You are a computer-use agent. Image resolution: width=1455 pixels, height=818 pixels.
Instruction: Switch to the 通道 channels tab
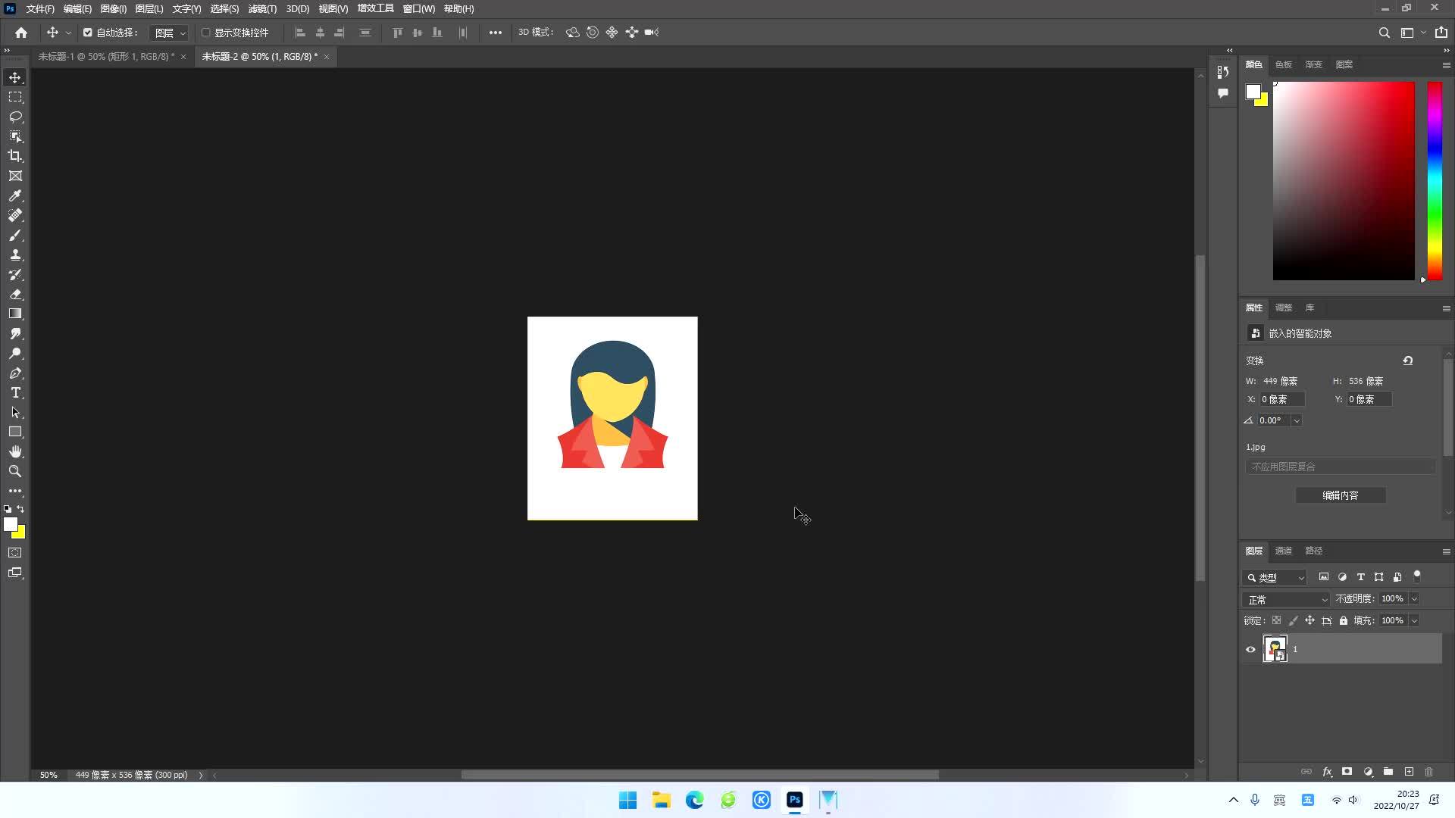[x=1282, y=551]
